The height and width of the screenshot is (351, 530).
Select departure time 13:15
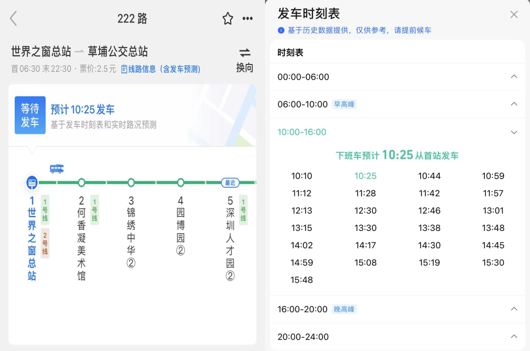point(301,228)
